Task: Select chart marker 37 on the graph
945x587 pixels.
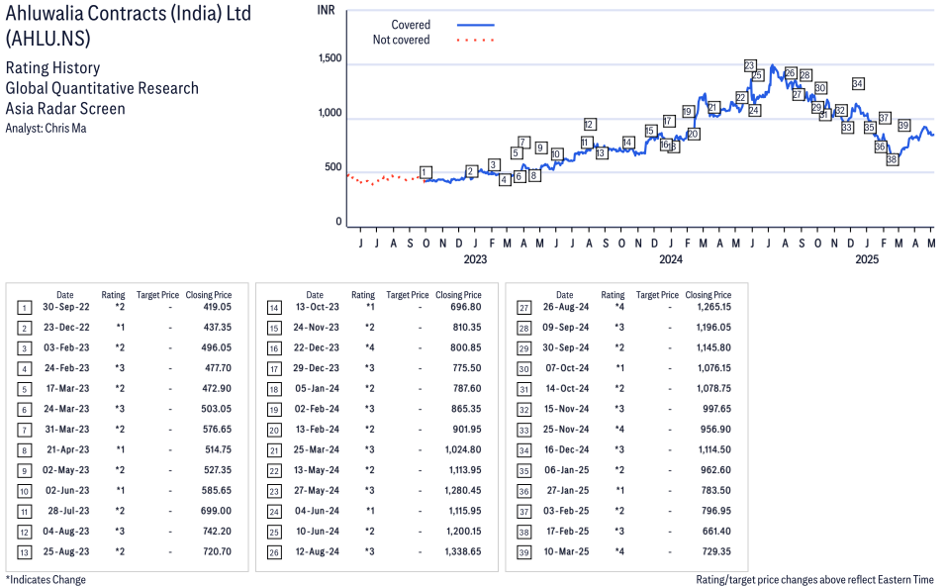Action: pos(884,118)
